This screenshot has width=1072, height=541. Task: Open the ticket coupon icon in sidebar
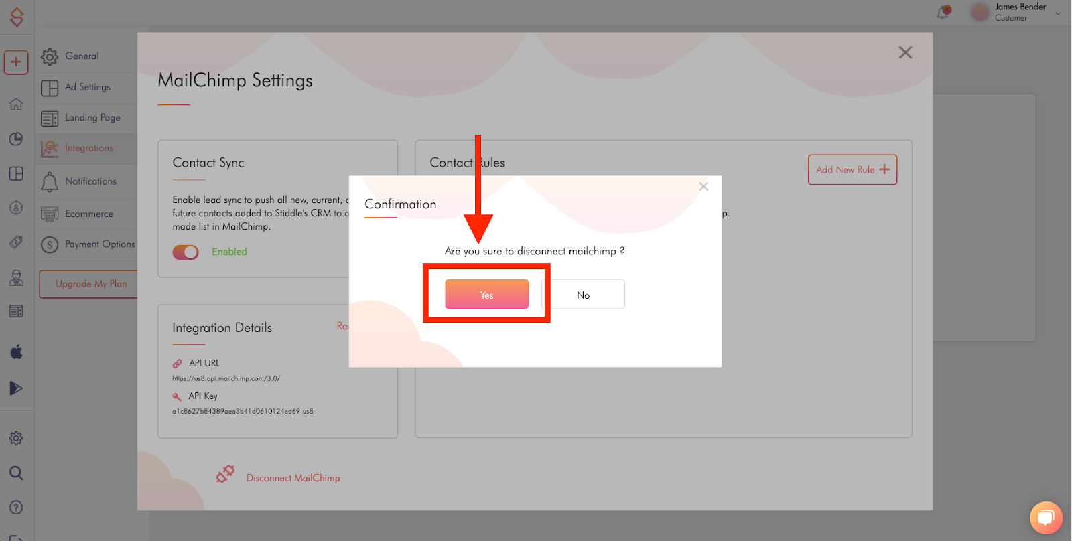16,242
